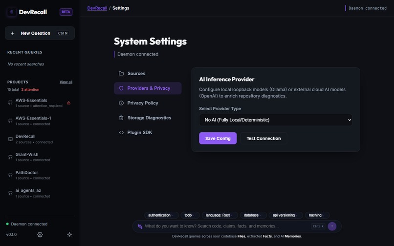Click the GitHub icon beside AWS-Essentials-1
Image resolution: width=394 pixels, height=246 pixels.
[10, 121]
